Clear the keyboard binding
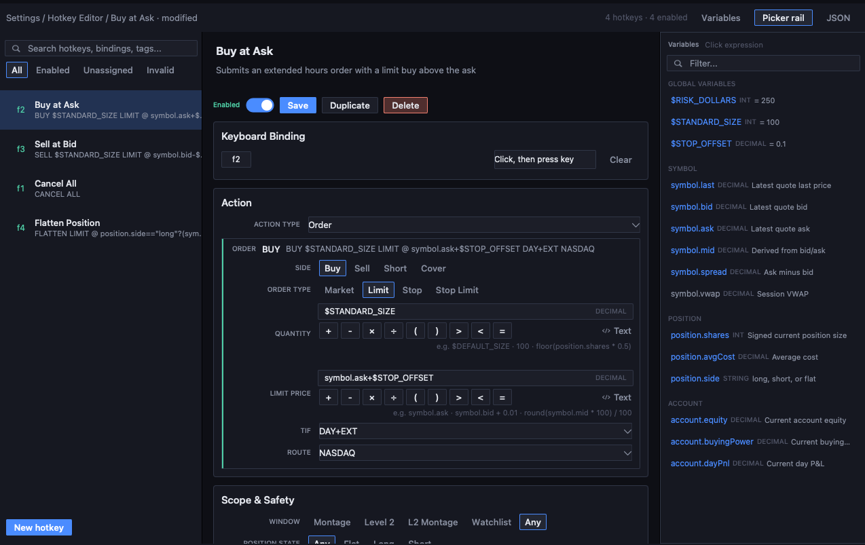 tap(621, 159)
